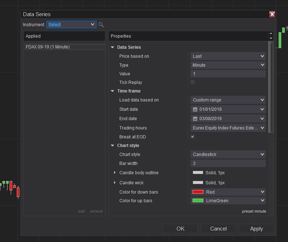Viewport: 288px width, 242px height.
Task: Enable the Tick Replay checkbox
Action: 193,82
